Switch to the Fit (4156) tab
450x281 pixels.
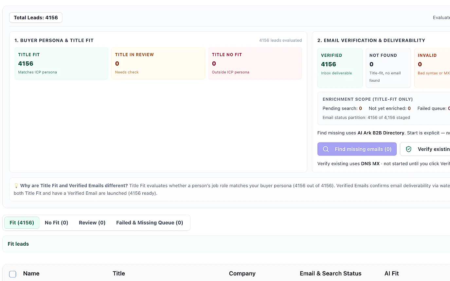click(x=22, y=223)
